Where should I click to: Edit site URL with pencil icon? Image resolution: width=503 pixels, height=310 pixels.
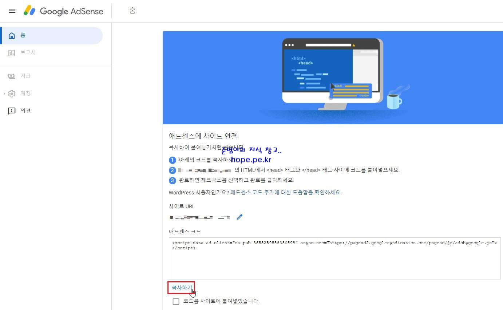pyautogui.click(x=239, y=217)
